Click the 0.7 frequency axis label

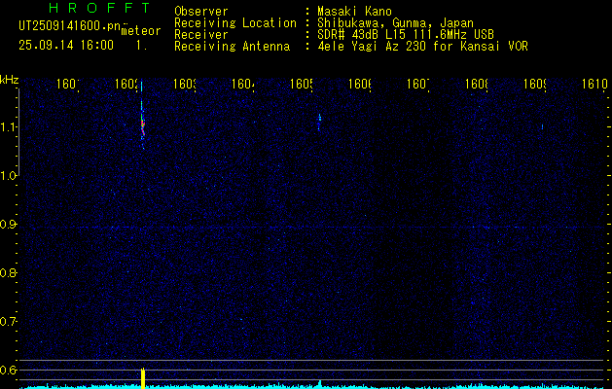coord(9,322)
